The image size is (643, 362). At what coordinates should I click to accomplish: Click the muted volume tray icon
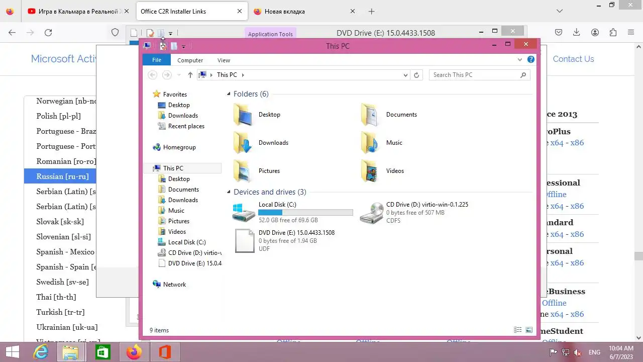pos(578,352)
